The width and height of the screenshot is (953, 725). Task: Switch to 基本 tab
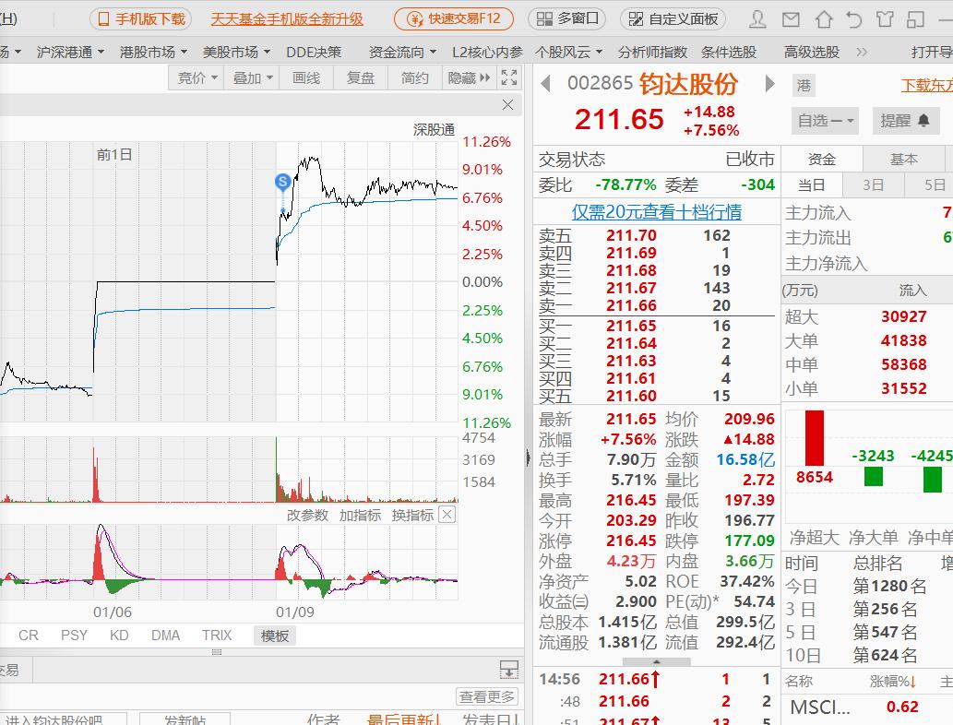[904, 160]
